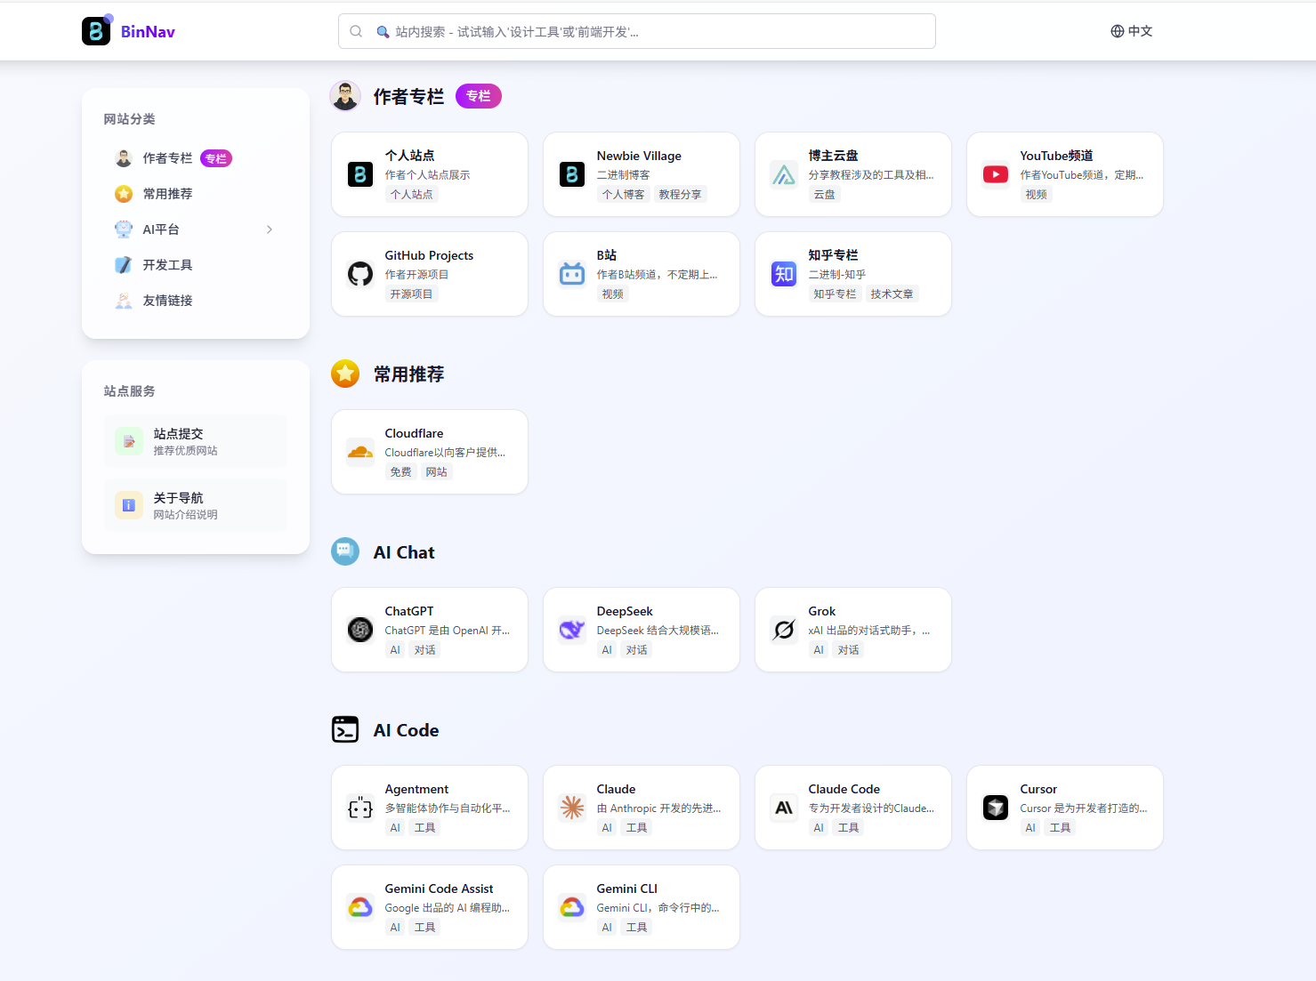Click the Claude sunburst icon
This screenshot has height=981, width=1316.
pyautogui.click(x=571, y=808)
